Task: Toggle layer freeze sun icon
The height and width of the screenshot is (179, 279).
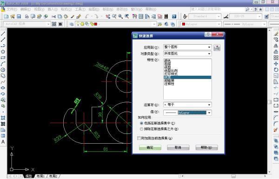Action: pyautogui.click(x=82, y=24)
